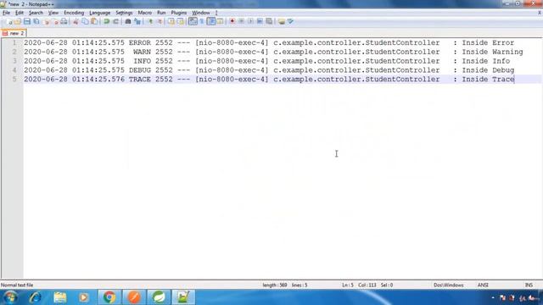Click the Zoom In toolbar icon
The image size is (543, 305).
point(150,21)
